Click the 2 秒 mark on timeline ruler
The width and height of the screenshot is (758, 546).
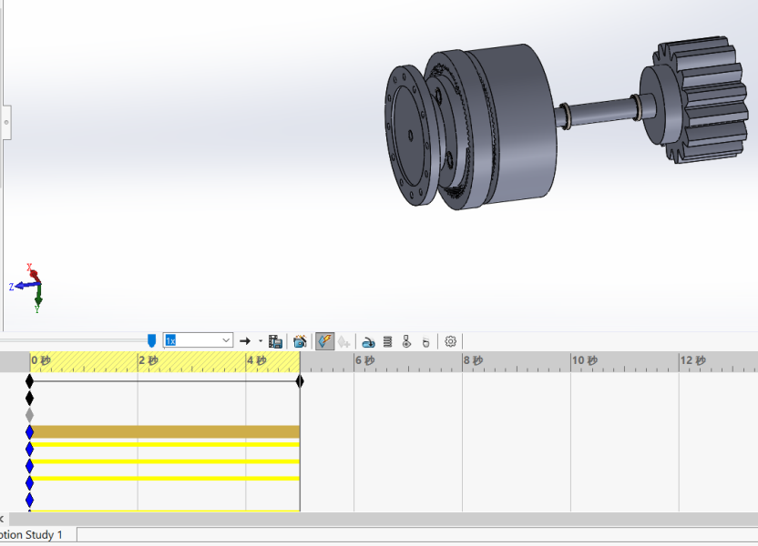tap(148, 361)
